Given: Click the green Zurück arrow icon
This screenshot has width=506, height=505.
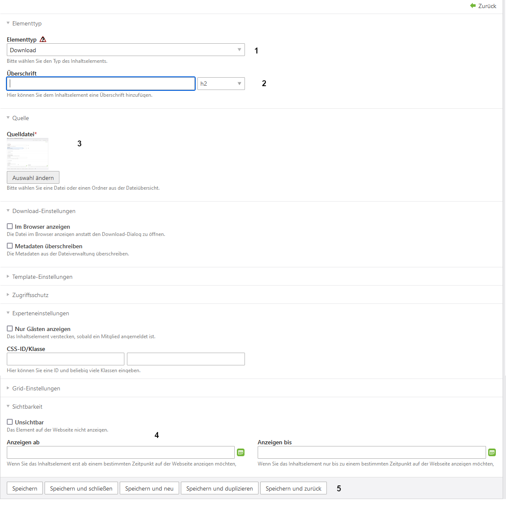Looking at the screenshot, I should [x=473, y=6].
